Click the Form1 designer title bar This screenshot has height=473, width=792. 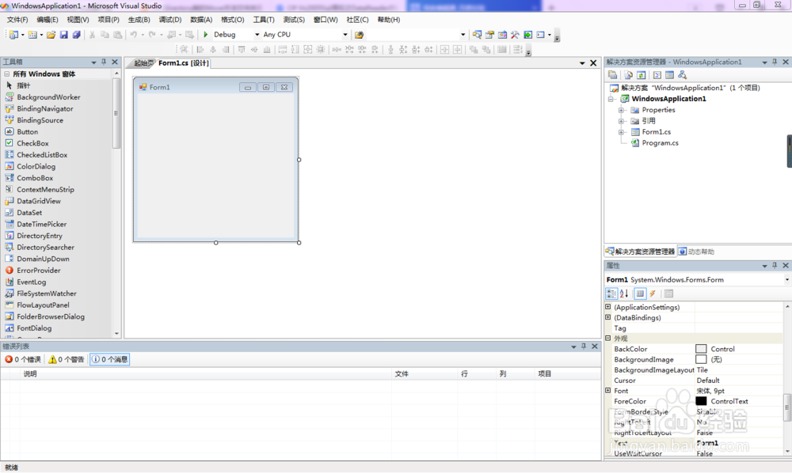coord(216,87)
